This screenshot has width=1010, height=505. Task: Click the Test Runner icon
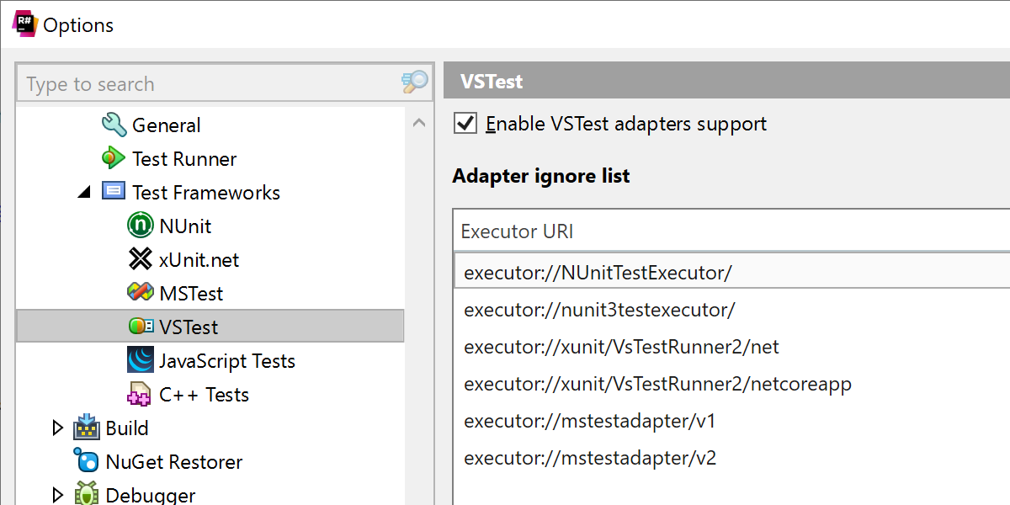click(x=114, y=158)
